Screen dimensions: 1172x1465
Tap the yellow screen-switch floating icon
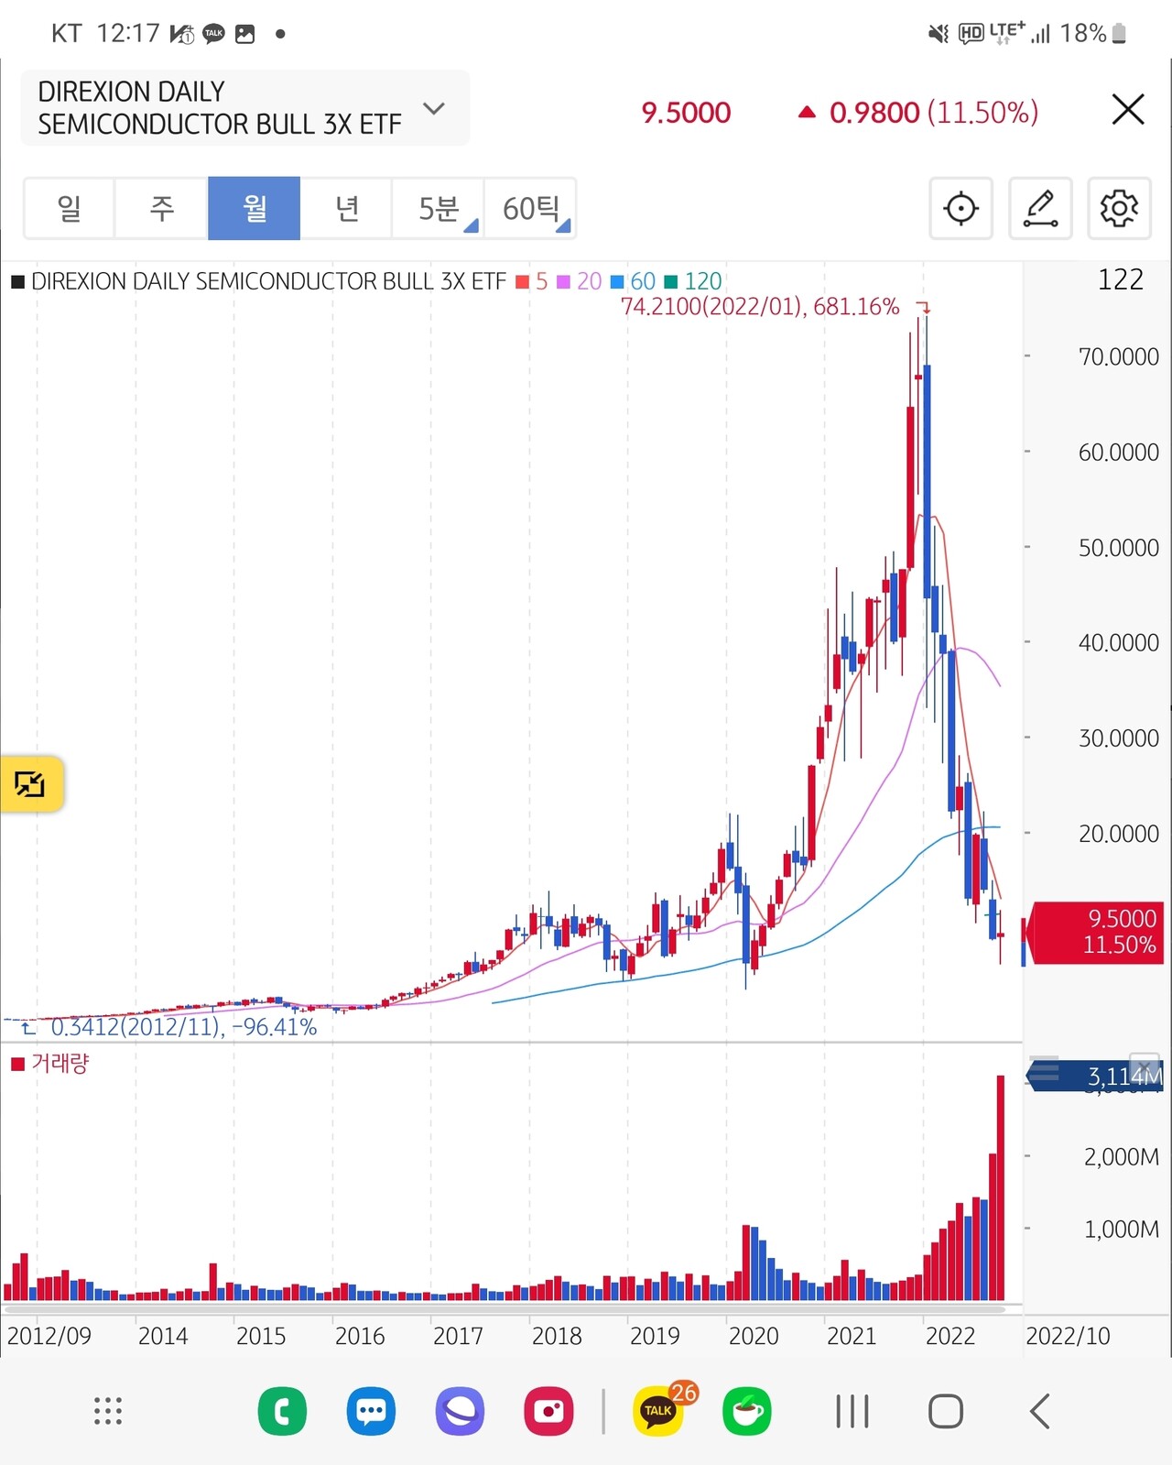pos(31,784)
